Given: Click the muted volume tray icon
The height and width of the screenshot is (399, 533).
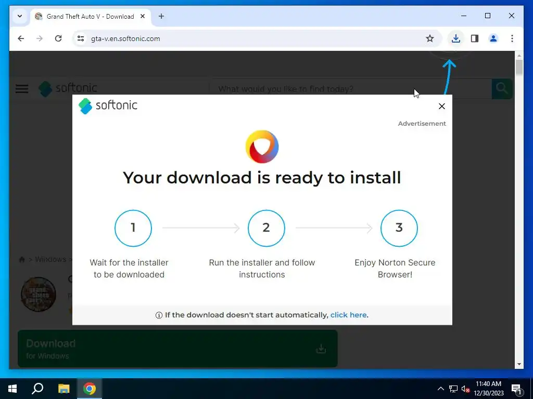Looking at the screenshot, I should pyautogui.click(x=465, y=389).
